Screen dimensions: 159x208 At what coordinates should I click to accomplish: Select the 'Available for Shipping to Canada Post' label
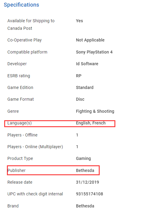tap(31, 25)
